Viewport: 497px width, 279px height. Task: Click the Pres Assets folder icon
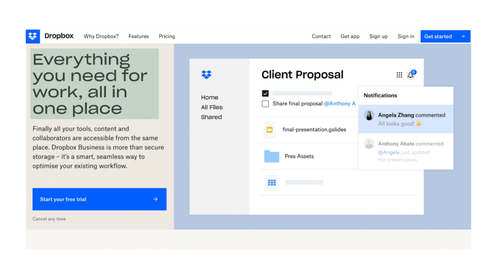click(x=272, y=156)
